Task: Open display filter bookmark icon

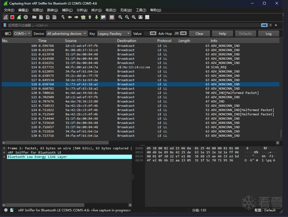Action: click(5, 25)
